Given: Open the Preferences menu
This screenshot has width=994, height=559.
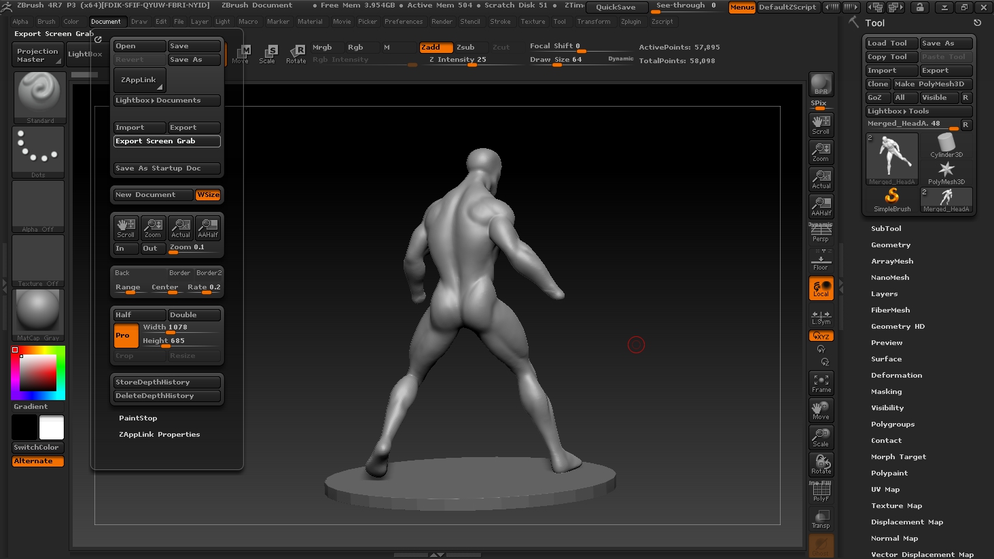Looking at the screenshot, I should click(404, 22).
